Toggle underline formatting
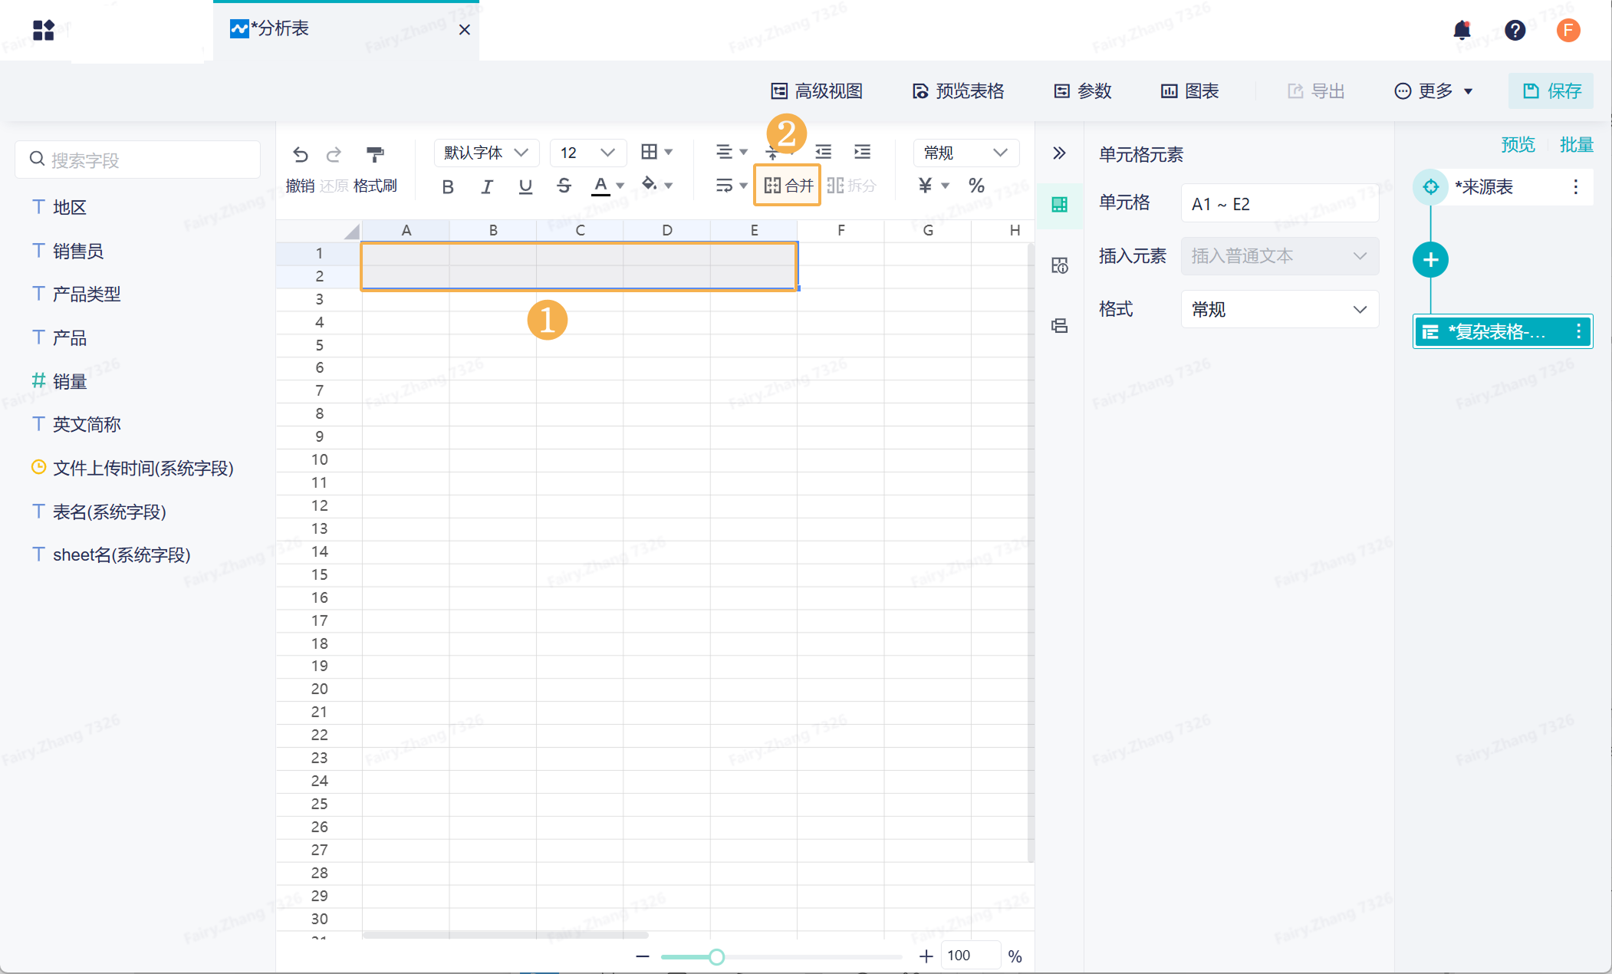 coord(525,186)
